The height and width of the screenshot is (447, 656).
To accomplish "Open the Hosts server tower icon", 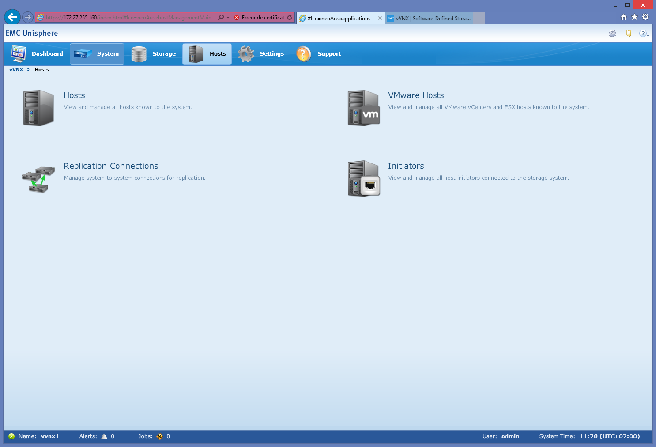I will [38, 108].
